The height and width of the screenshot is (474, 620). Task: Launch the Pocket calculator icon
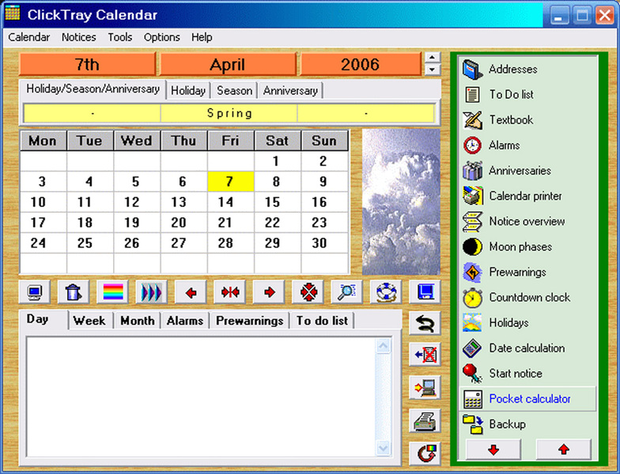(473, 399)
